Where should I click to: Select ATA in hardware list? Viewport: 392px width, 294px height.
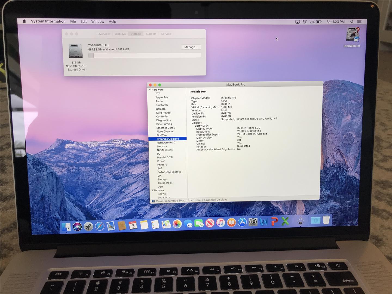coord(158,94)
